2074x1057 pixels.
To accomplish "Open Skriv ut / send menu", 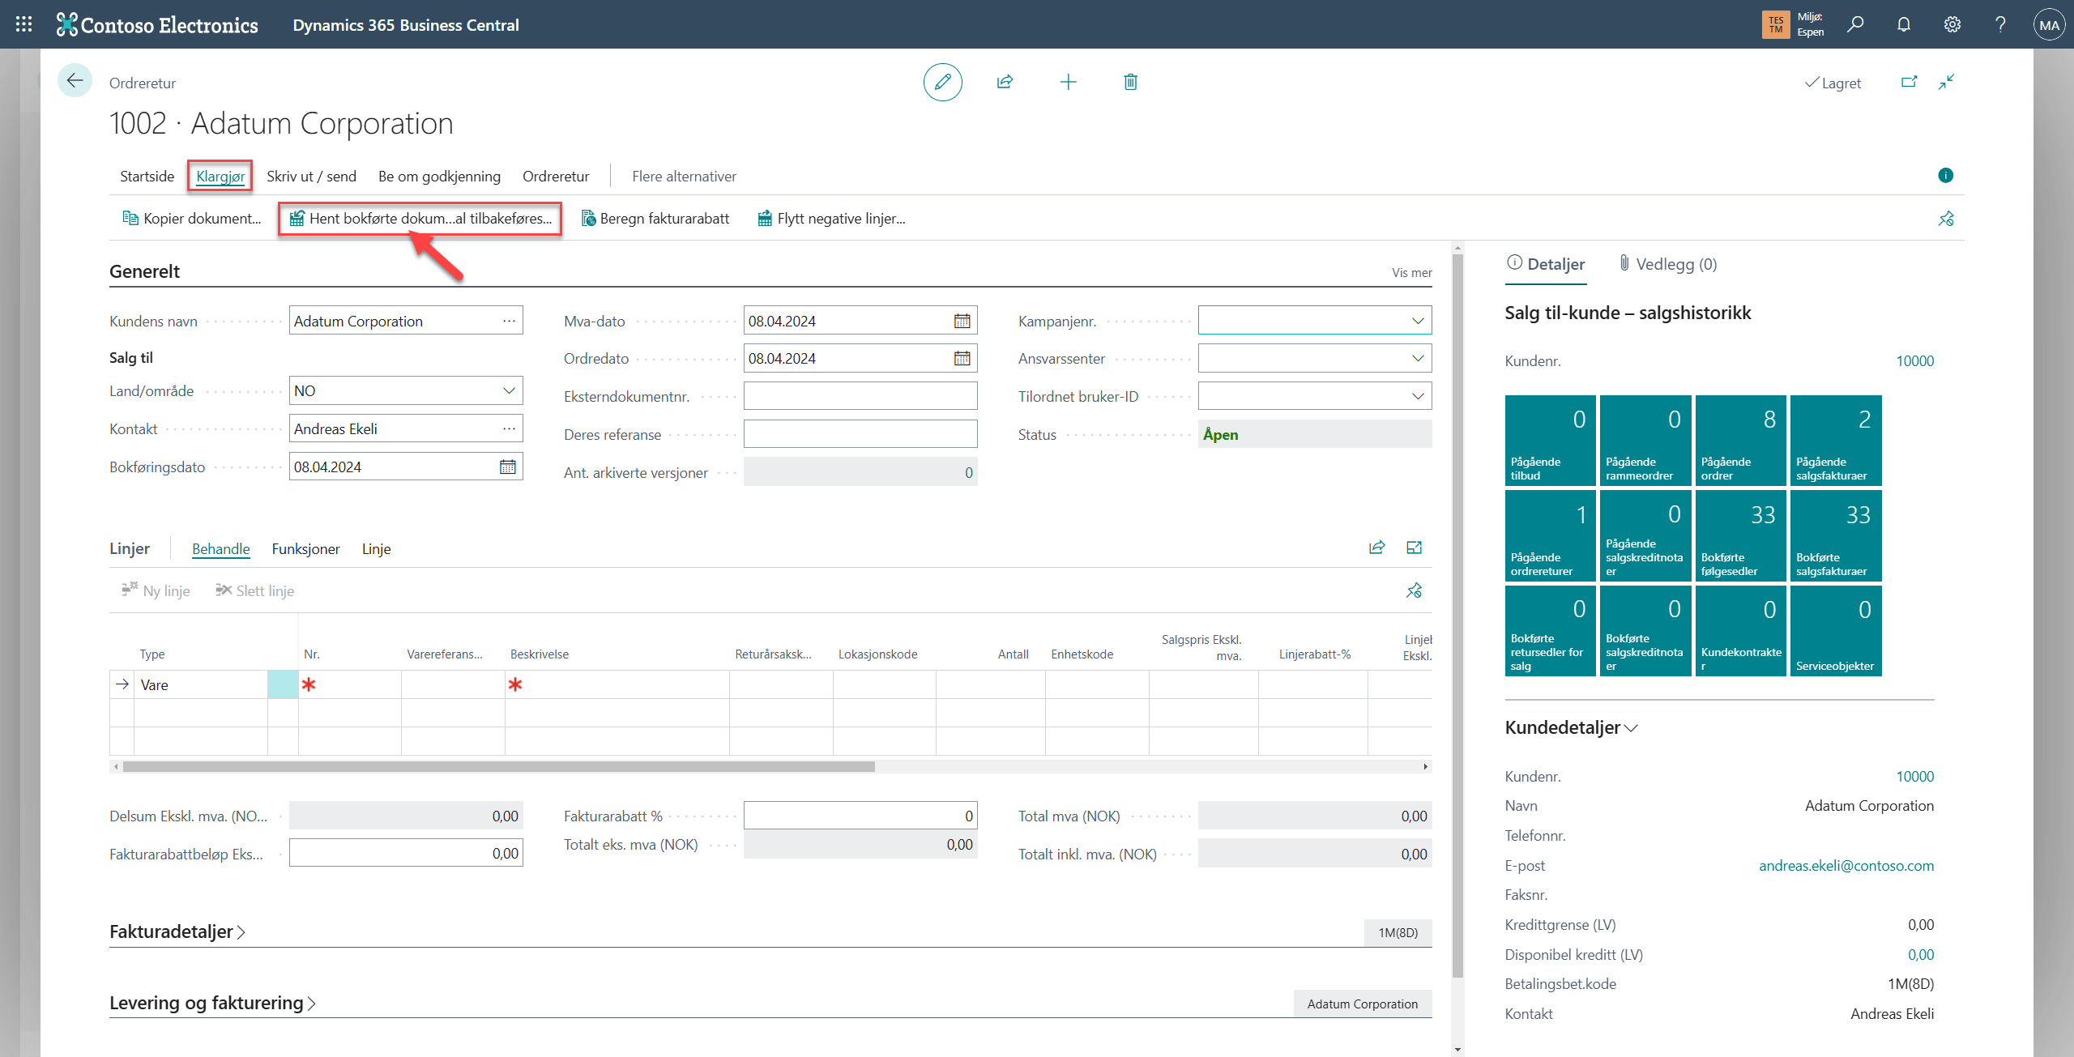I will pos(311,177).
